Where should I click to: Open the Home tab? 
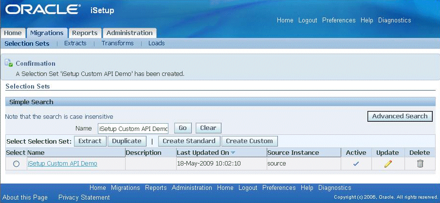(13, 33)
